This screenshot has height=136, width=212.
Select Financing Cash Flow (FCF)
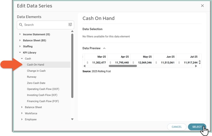pyautogui.click(x=43, y=101)
